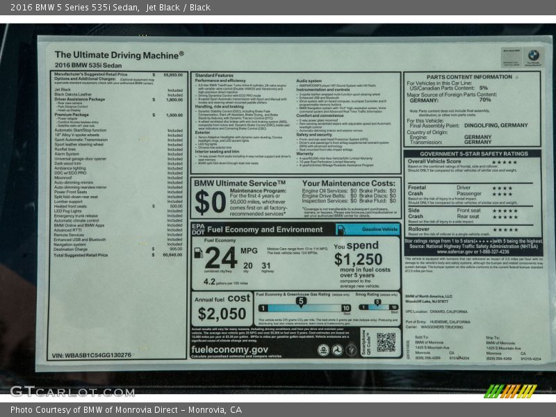Click the "2016 BMW 5 Series 535i Sedan" title caption

74,8
